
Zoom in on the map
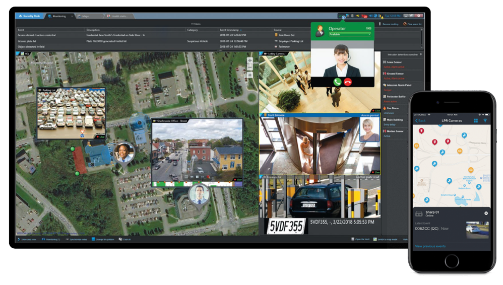pos(249,60)
